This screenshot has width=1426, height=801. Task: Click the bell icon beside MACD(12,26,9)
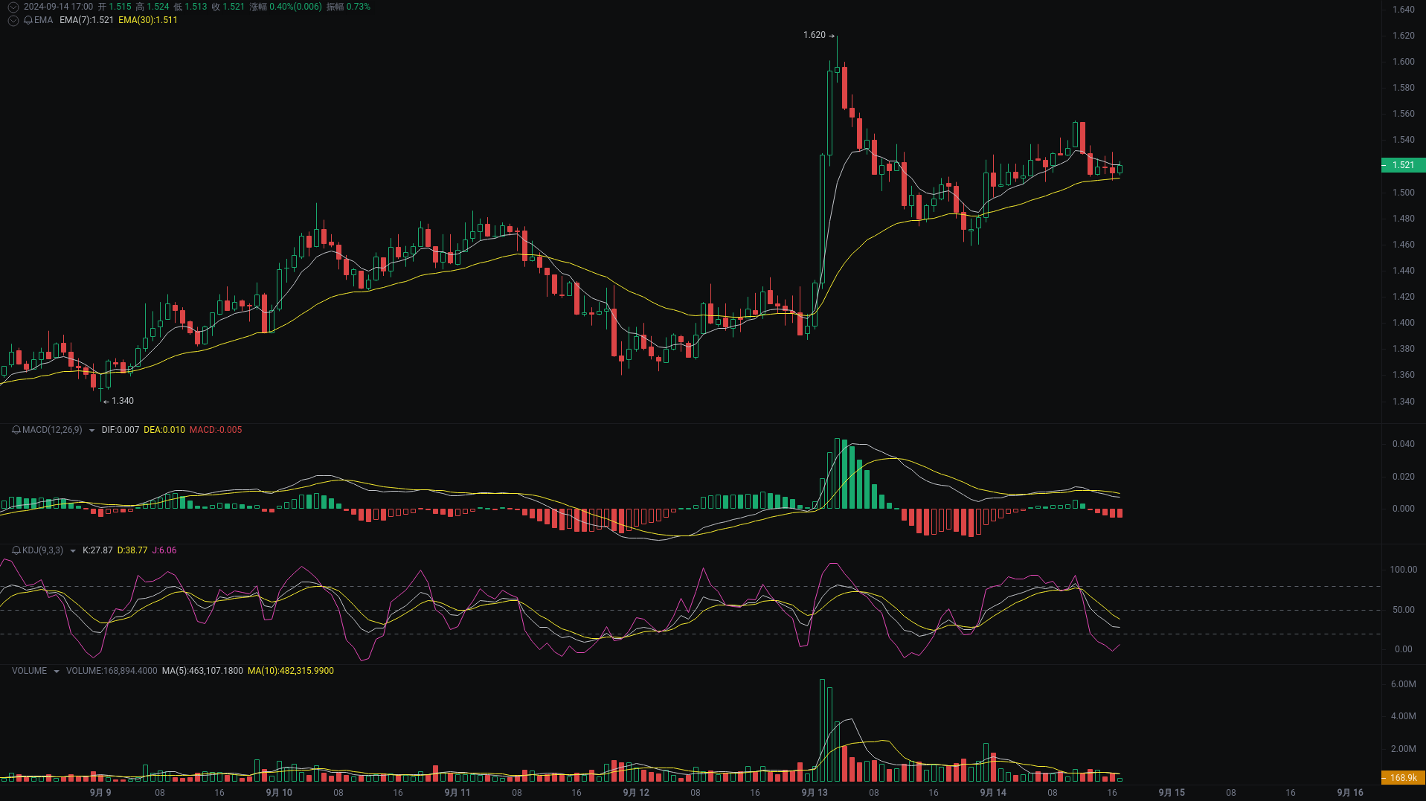pos(15,430)
